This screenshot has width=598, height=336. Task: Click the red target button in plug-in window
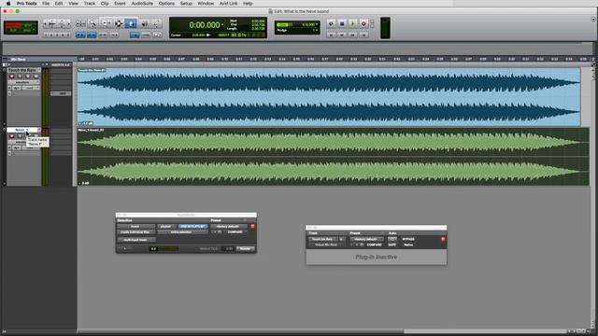coord(443,239)
